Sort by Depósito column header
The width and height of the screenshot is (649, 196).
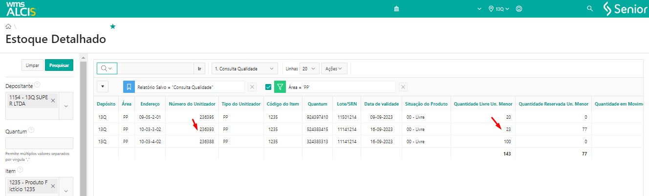[x=106, y=104]
